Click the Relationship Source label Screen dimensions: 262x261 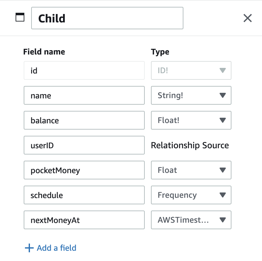click(190, 145)
